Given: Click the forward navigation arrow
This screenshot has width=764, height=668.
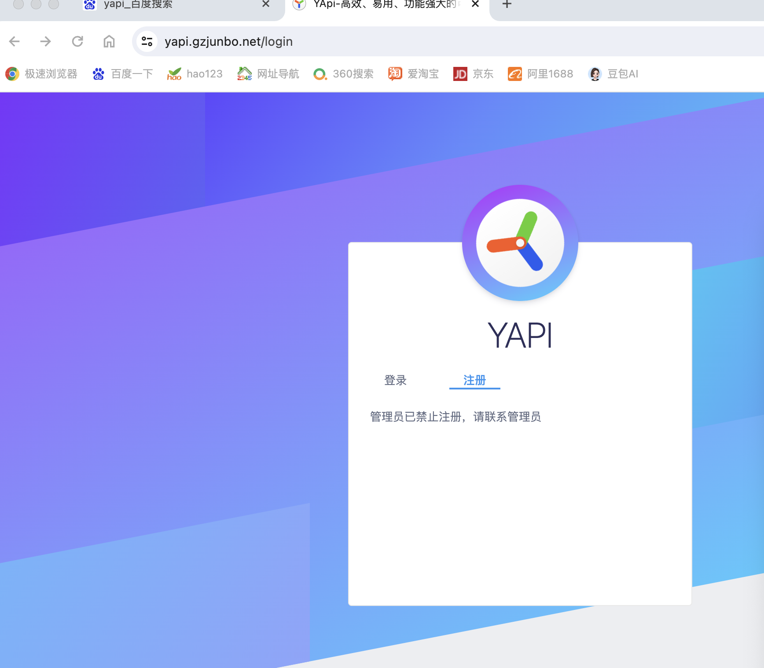Looking at the screenshot, I should [x=46, y=41].
